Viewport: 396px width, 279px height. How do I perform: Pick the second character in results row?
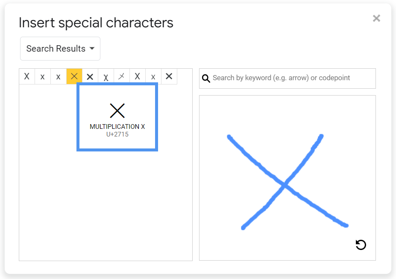click(x=43, y=77)
